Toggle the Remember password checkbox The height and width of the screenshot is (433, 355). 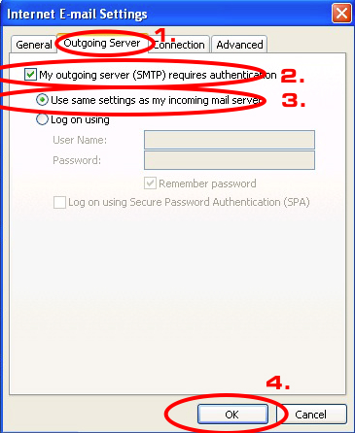[x=150, y=183]
